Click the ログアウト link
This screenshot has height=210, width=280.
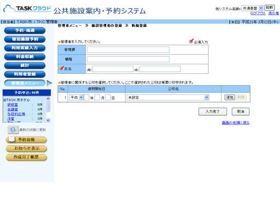258,13
